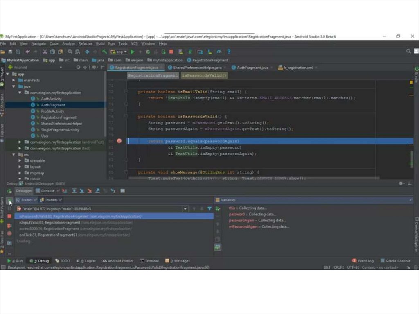Open the Logcat tool window button

coord(87,261)
